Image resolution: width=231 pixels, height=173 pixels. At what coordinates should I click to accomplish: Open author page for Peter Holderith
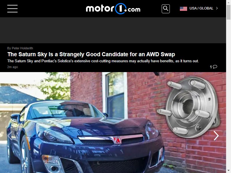point(20,48)
